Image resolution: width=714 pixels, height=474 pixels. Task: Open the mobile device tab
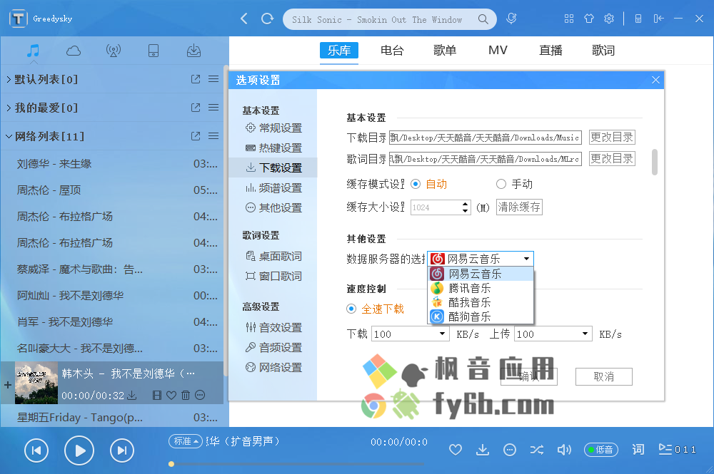point(154,51)
